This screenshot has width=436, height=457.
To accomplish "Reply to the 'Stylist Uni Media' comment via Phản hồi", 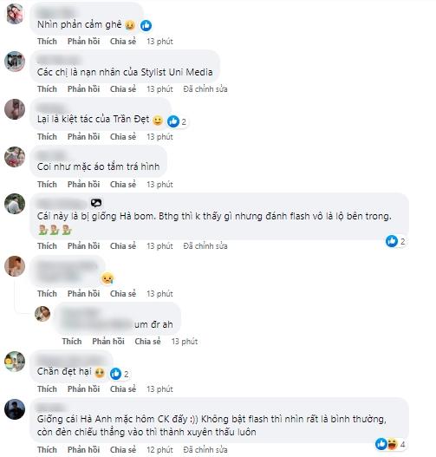I will point(83,89).
